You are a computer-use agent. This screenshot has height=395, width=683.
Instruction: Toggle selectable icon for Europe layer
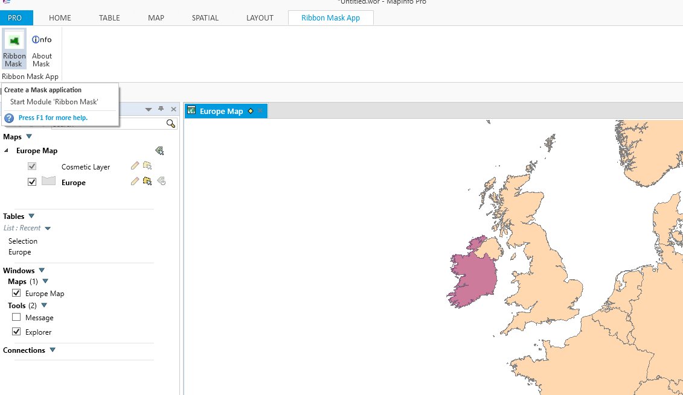(x=147, y=181)
